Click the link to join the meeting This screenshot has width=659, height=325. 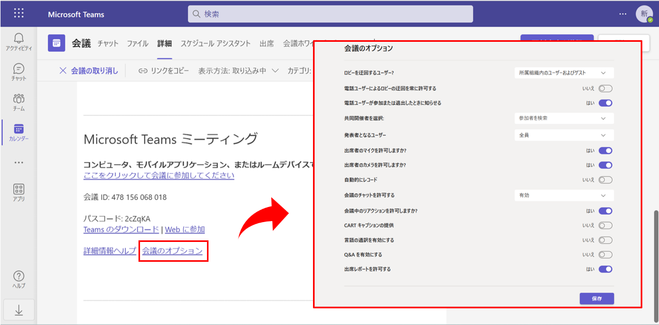(159, 175)
